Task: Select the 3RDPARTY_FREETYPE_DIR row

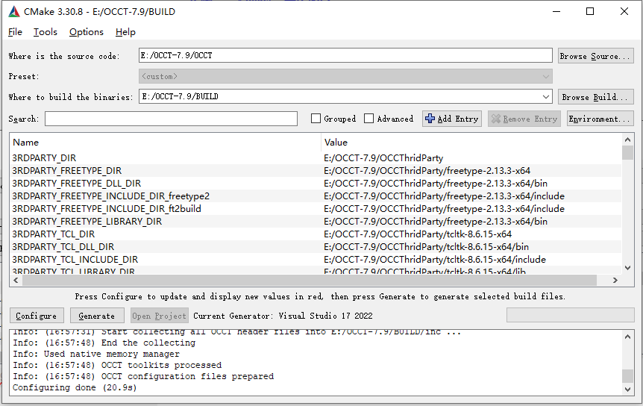Action: coord(316,171)
